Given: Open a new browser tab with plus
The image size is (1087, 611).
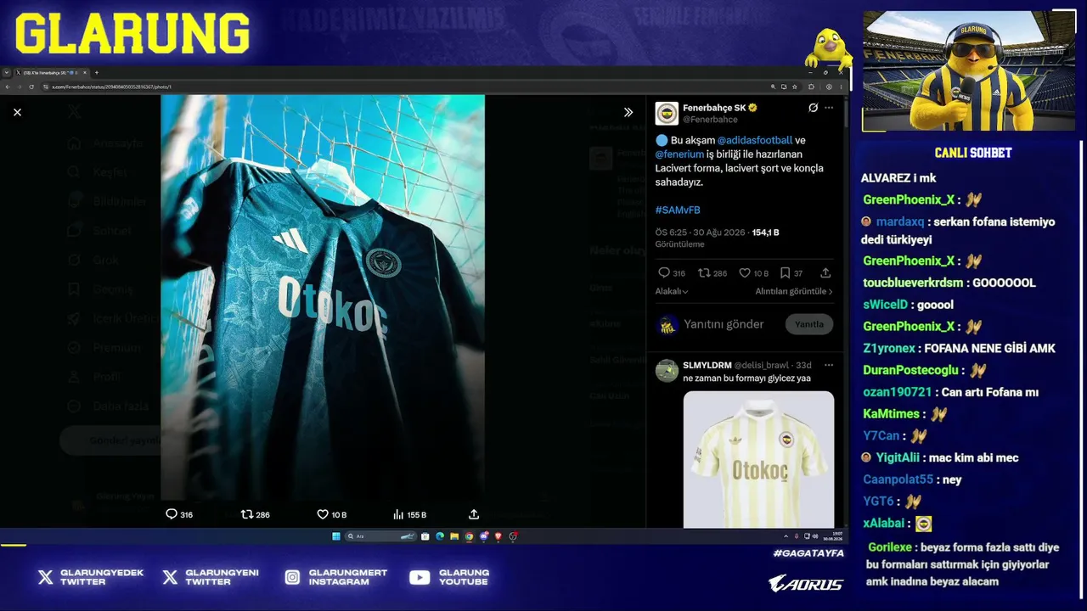Looking at the screenshot, I should [96, 73].
